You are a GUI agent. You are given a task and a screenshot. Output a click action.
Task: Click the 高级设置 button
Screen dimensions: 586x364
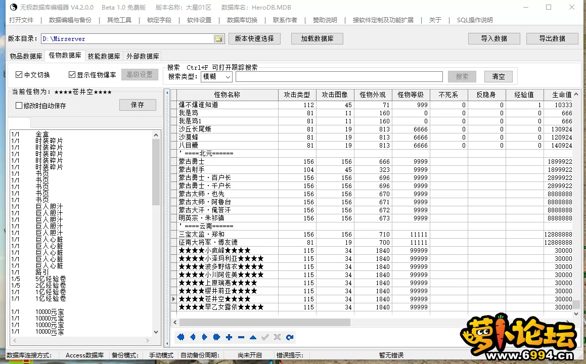tap(140, 75)
